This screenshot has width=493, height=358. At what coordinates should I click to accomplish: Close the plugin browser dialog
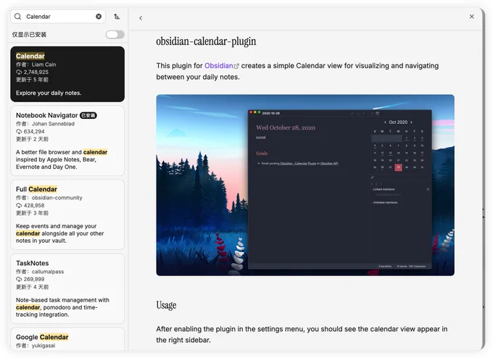tap(471, 17)
